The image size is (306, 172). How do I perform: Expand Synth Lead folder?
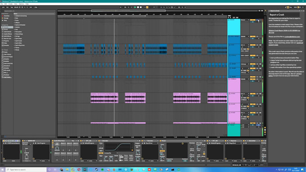[14, 41]
